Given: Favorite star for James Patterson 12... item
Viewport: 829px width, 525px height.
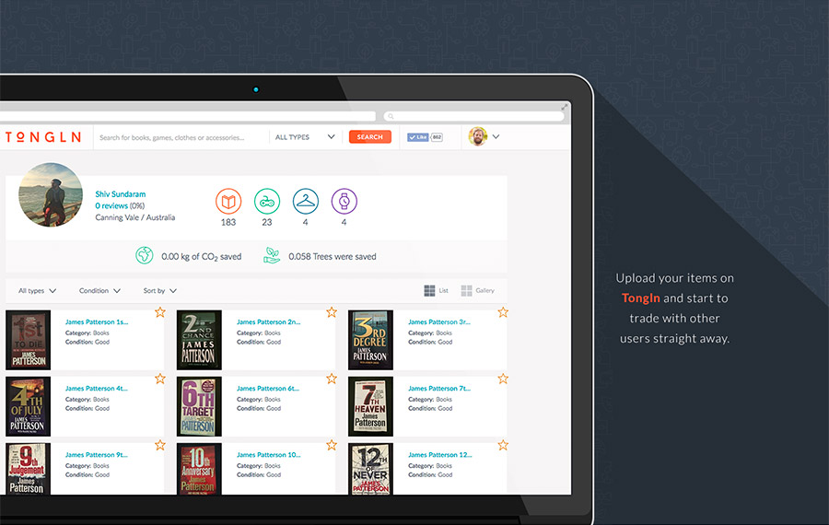Looking at the screenshot, I should tap(503, 445).
